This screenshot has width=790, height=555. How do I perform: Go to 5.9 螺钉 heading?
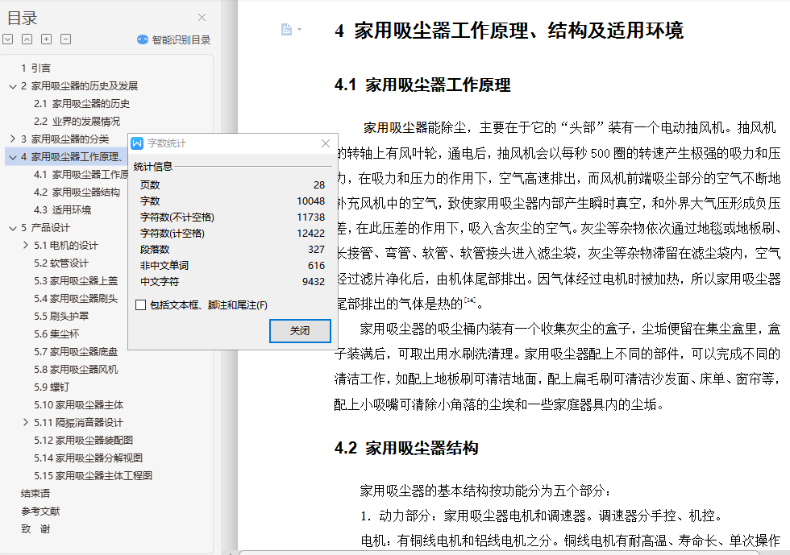pos(52,387)
